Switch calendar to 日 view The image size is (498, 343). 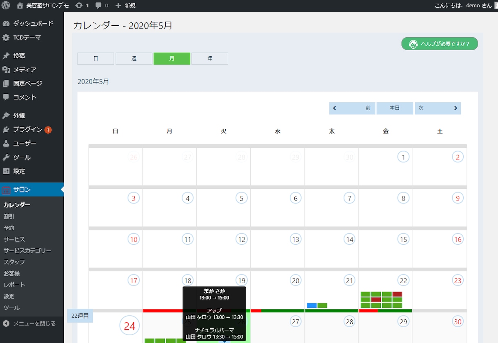[96, 59]
